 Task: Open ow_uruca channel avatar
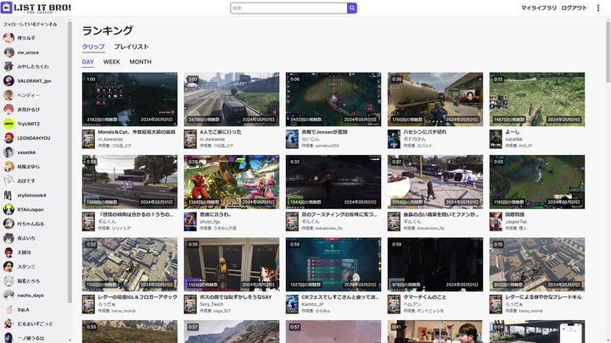8,53
